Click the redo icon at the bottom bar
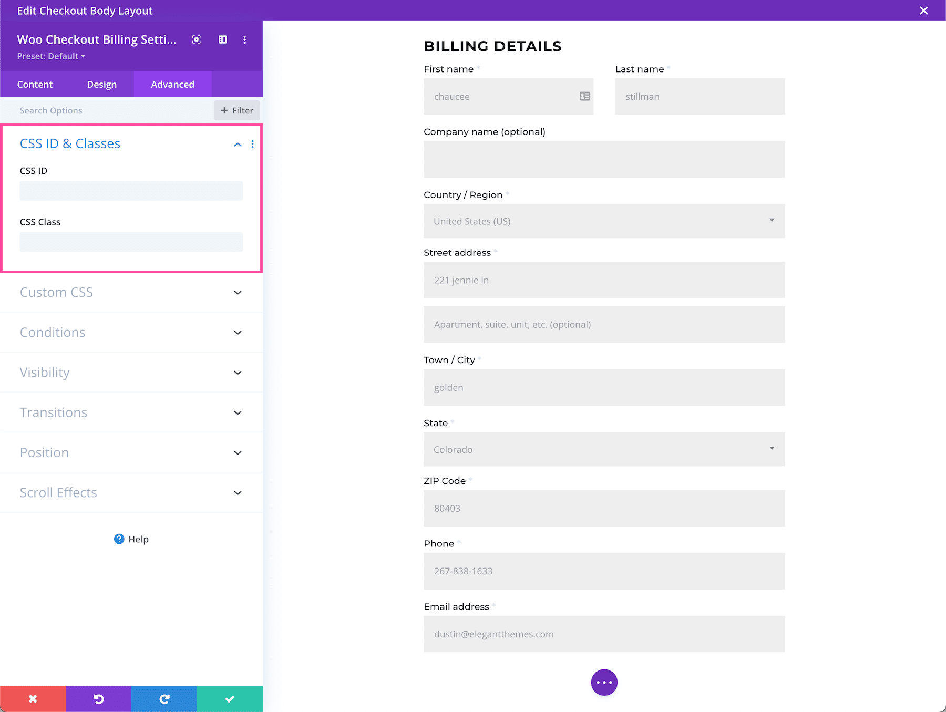946x712 pixels. coord(164,698)
